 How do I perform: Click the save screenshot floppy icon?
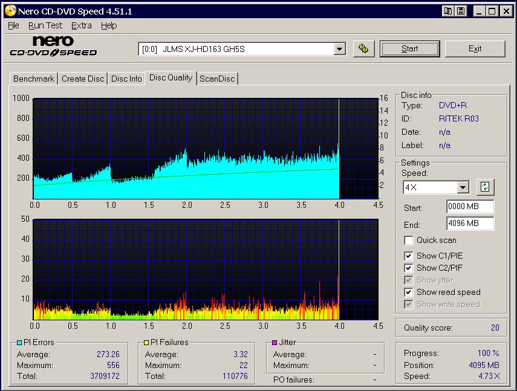click(x=461, y=11)
